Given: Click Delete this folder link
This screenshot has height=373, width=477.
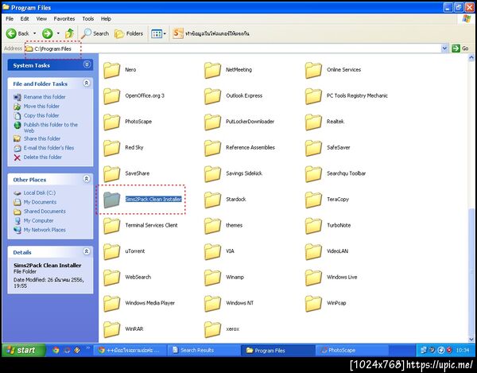Looking at the screenshot, I should 43,157.
